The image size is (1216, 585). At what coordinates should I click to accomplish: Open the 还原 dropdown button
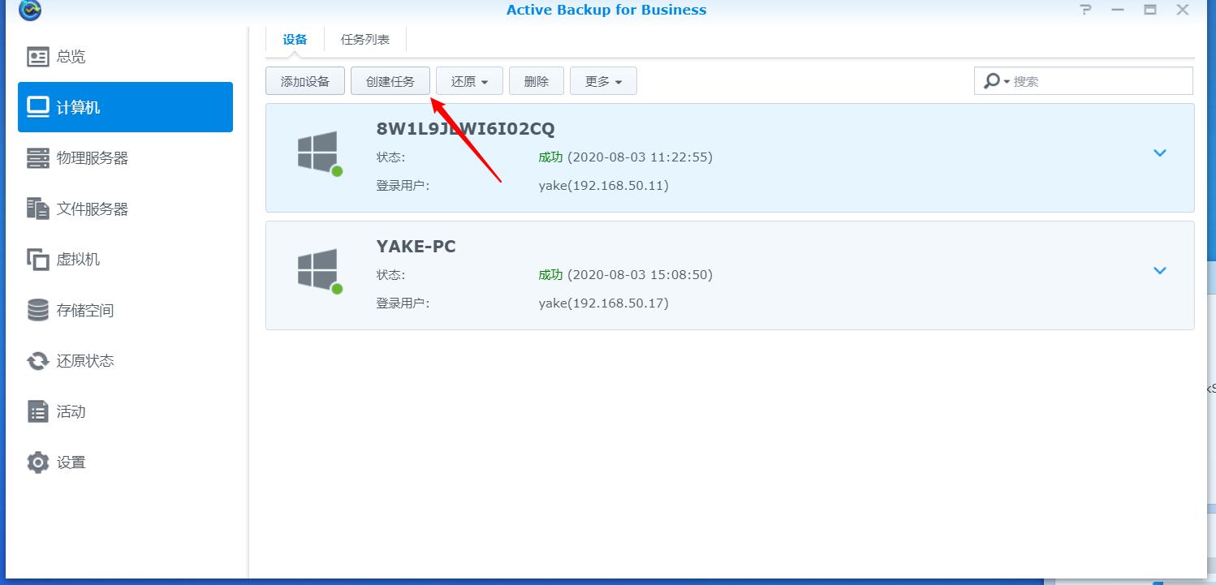click(x=470, y=81)
